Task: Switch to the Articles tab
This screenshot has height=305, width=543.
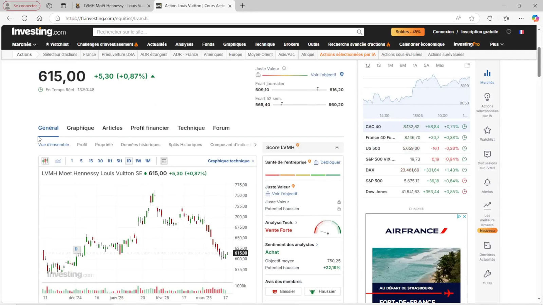Action: 112,128
